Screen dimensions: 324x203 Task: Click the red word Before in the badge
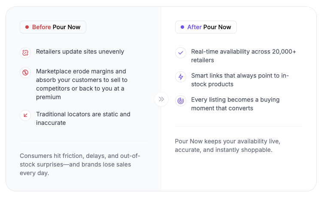click(x=42, y=27)
